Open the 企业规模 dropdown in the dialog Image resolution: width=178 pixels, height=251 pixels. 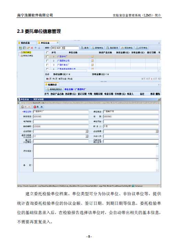(x=157, y=131)
